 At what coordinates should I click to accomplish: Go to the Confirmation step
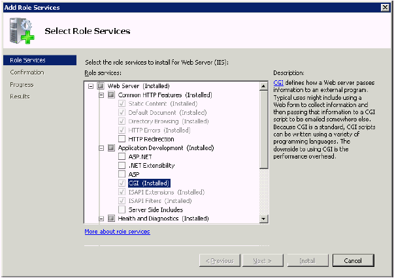pos(27,72)
